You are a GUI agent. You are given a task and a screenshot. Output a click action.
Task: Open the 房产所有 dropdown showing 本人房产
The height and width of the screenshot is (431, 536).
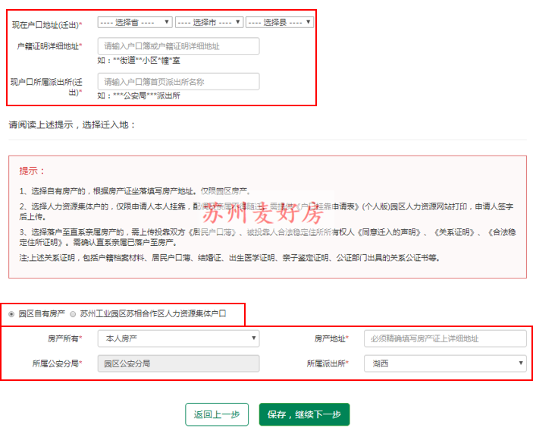click(x=178, y=338)
